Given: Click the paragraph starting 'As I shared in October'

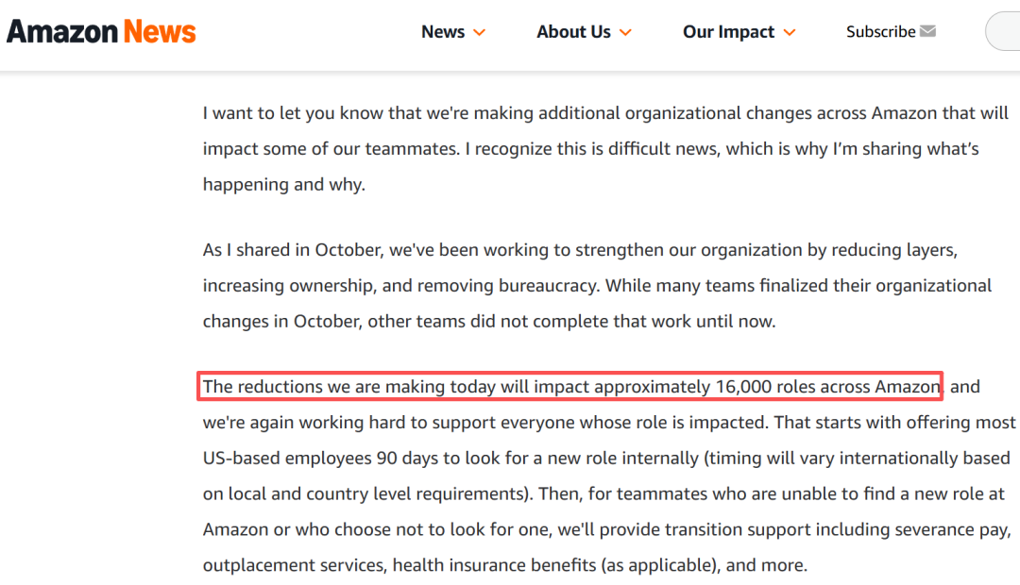Looking at the screenshot, I should click(597, 286).
